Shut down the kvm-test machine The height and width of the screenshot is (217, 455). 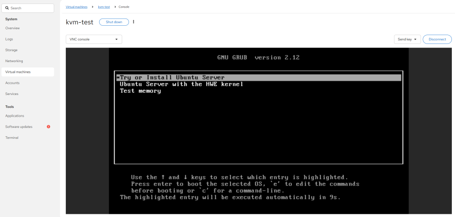[x=114, y=22]
